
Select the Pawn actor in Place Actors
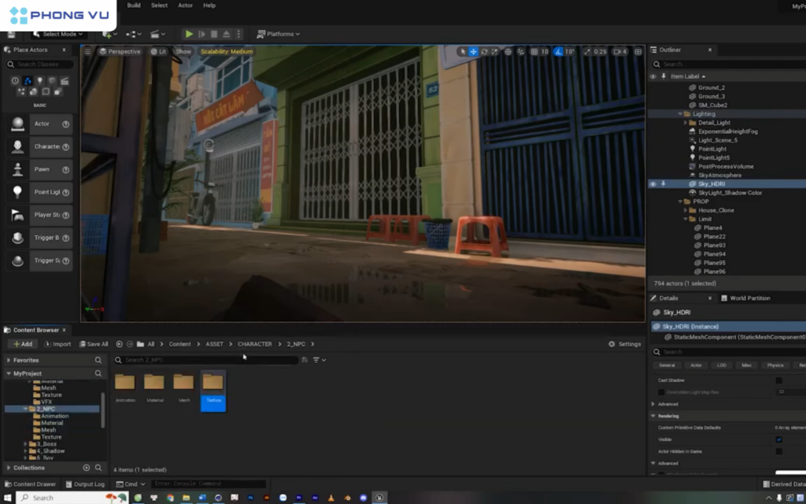39,169
